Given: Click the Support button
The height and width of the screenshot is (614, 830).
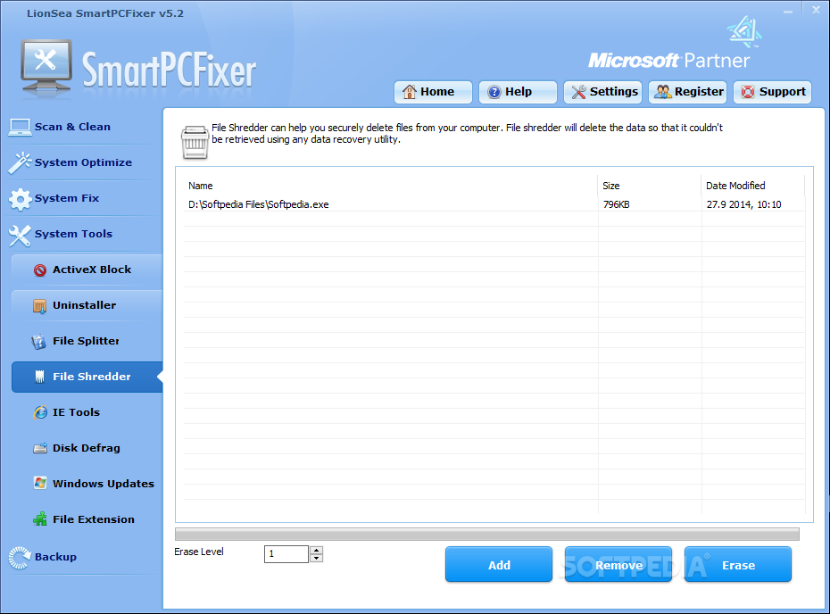Looking at the screenshot, I should [x=772, y=92].
